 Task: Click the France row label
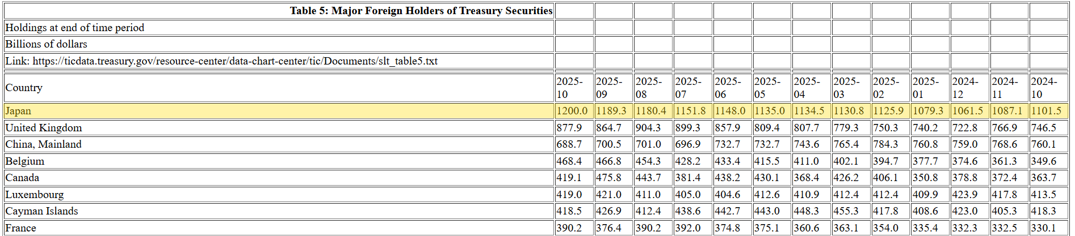click(x=21, y=228)
